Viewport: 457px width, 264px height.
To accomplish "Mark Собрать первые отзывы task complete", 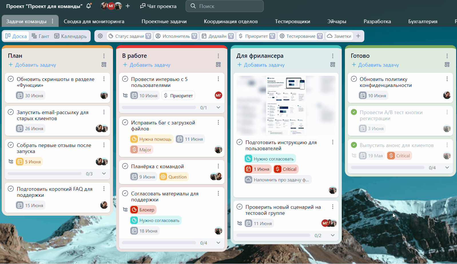I will click(11, 145).
